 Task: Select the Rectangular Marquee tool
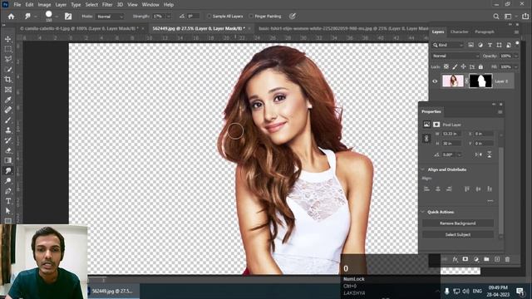7,49
